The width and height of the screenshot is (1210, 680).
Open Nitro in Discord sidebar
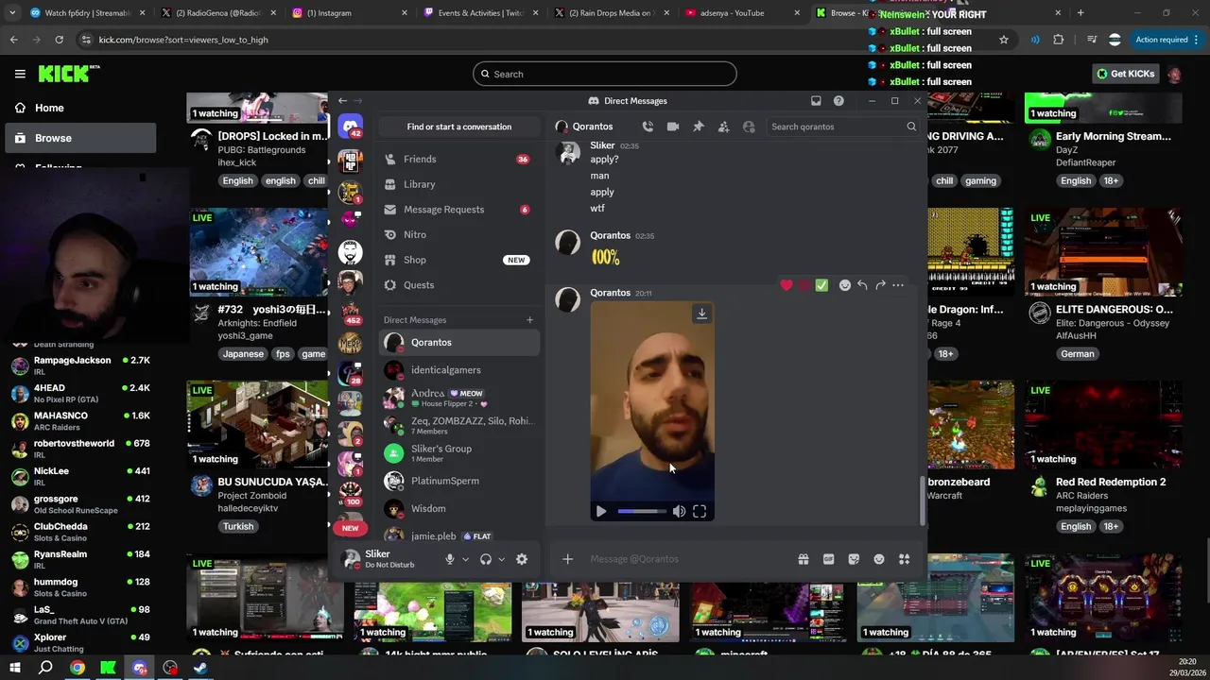click(x=458, y=234)
